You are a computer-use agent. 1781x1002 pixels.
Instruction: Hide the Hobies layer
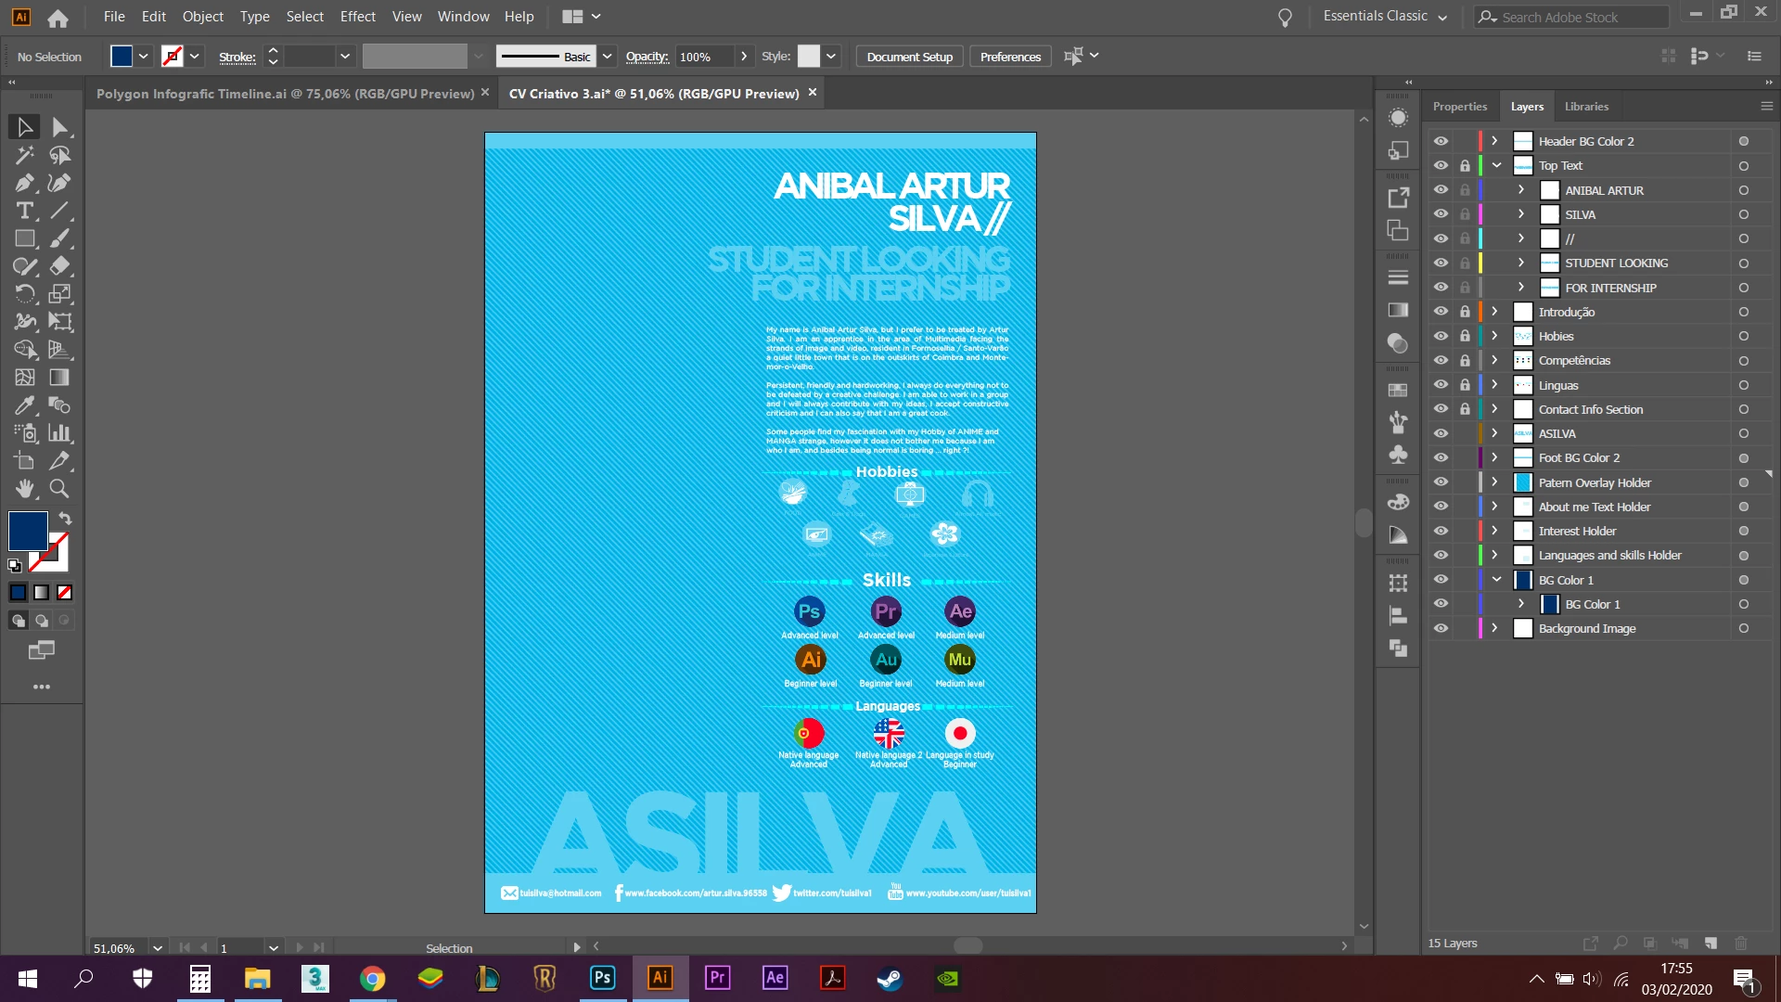tap(1441, 336)
